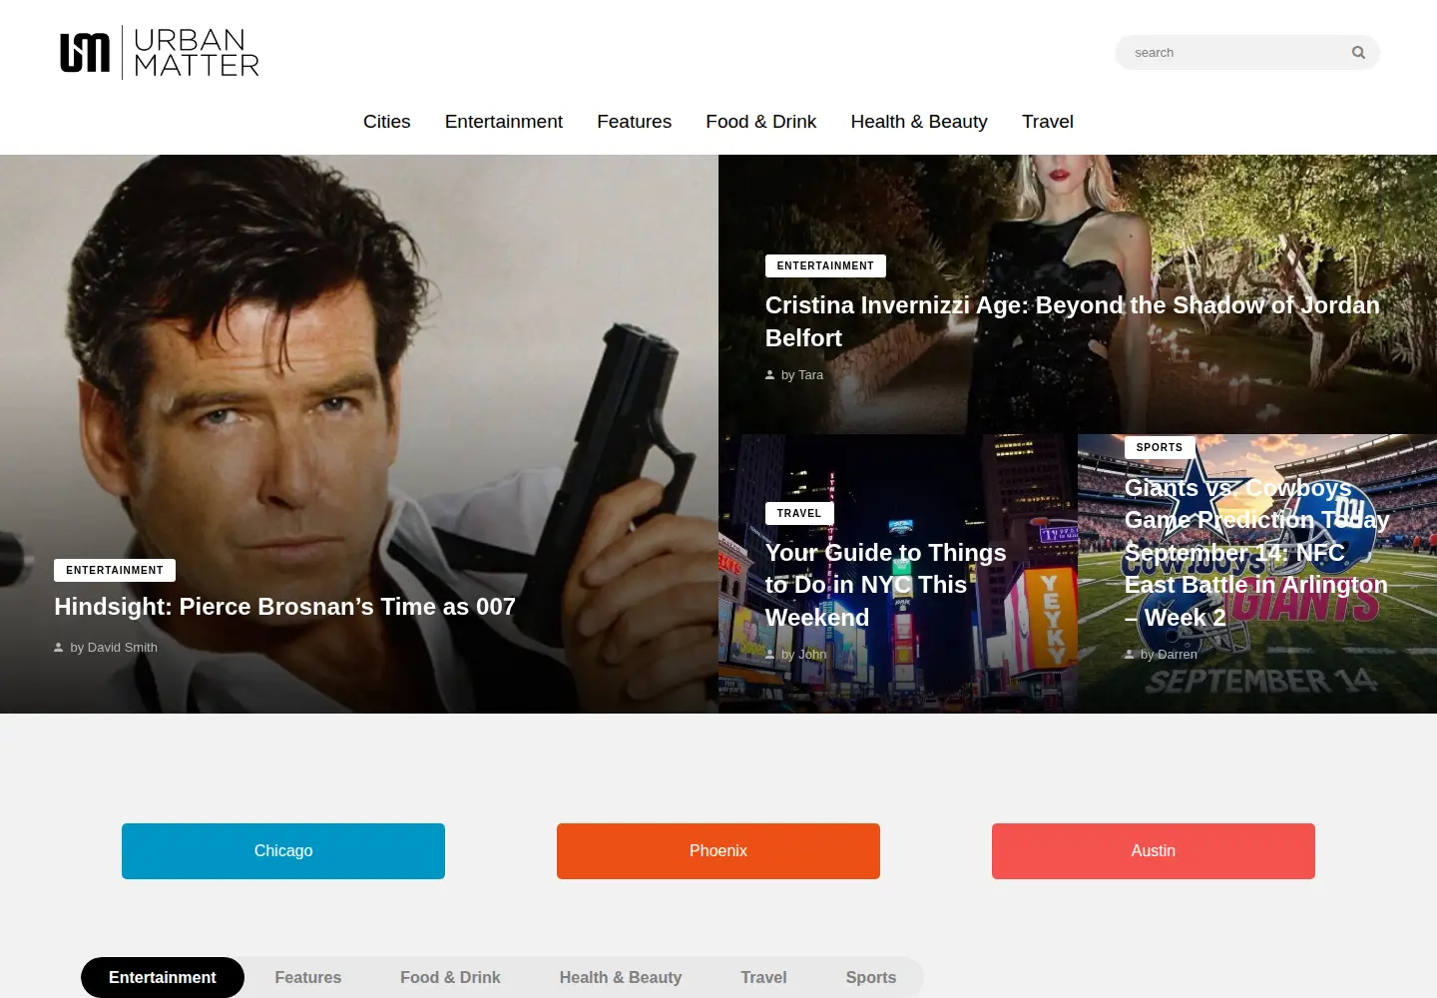Image resolution: width=1437 pixels, height=998 pixels.
Task: Open the Travel top navigation menu
Action: pyautogui.click(x=1048, y=122)
